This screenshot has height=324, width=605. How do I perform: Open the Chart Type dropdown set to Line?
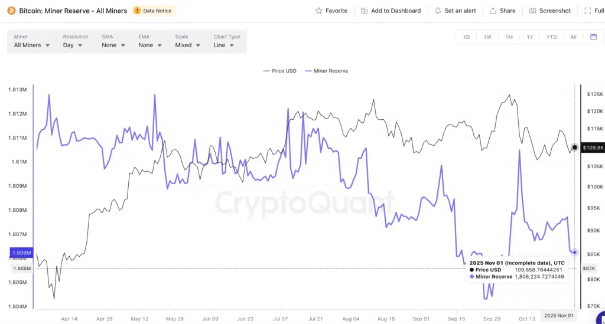[224, 45]
